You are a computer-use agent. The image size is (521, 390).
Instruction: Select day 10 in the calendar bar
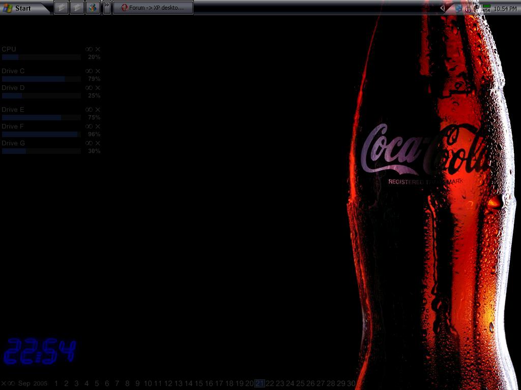(x=148, y=384)
